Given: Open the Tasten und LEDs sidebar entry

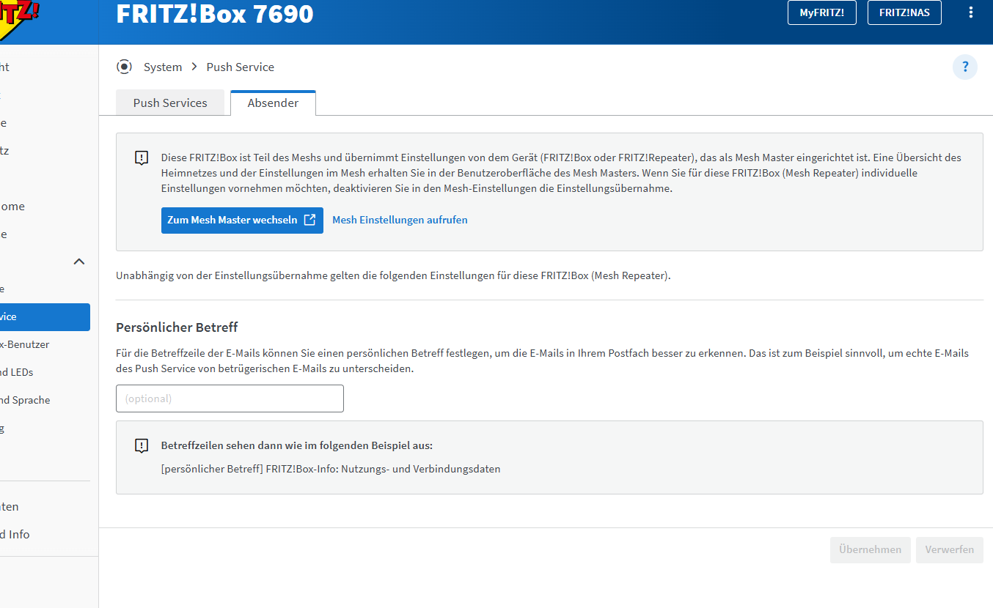Looking at the screenshot, I should 17,372.
